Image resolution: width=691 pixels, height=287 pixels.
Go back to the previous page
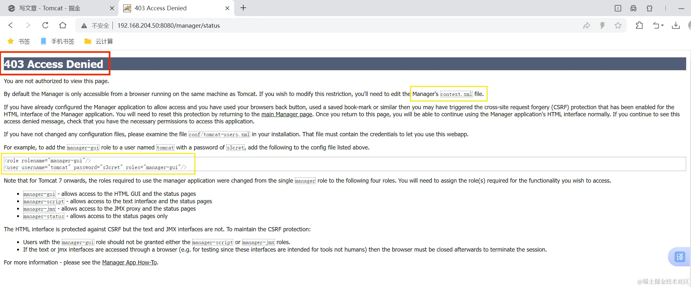click(11, 25)
